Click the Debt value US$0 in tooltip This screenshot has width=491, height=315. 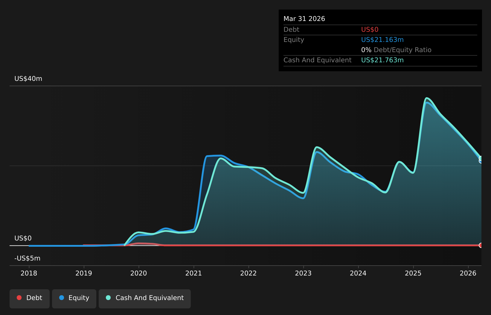(370, 30)
